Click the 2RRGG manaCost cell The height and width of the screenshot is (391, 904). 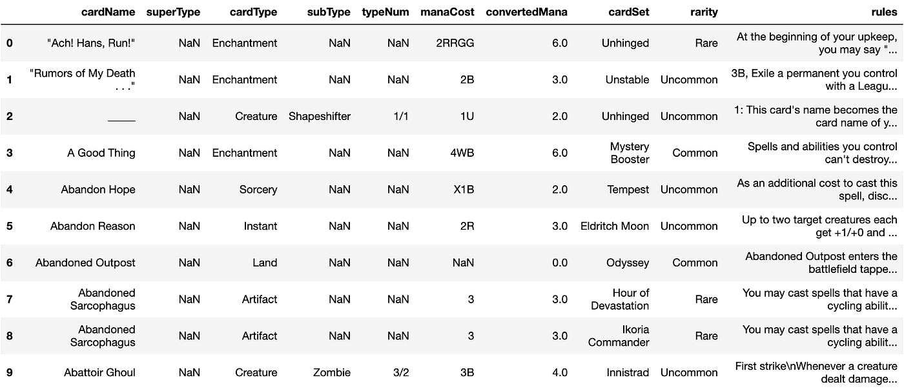coord(455,43)
